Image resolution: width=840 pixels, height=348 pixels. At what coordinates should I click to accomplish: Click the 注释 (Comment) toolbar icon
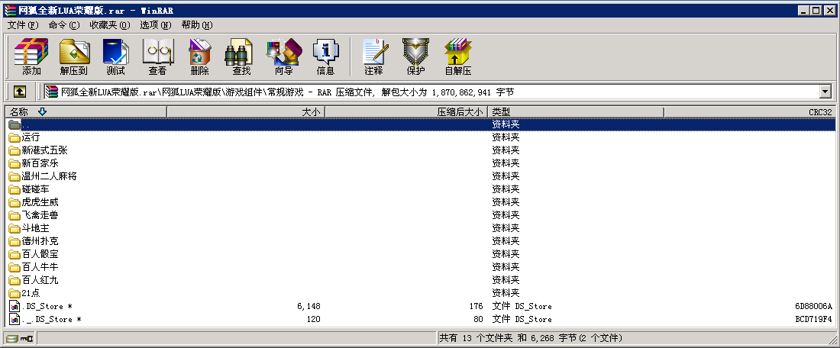pyautogui.click(x=373, y=57)
